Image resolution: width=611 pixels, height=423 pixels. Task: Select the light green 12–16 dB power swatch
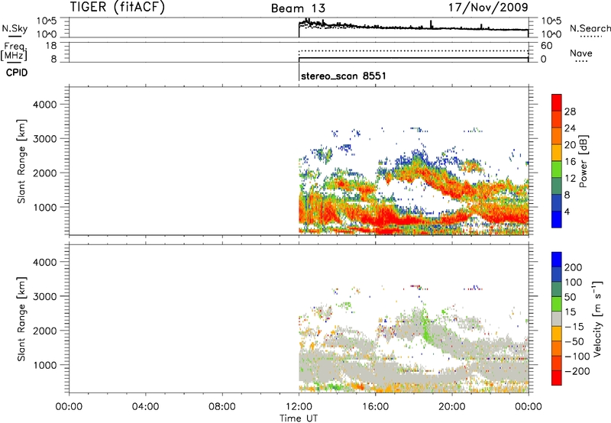[557, 170]
